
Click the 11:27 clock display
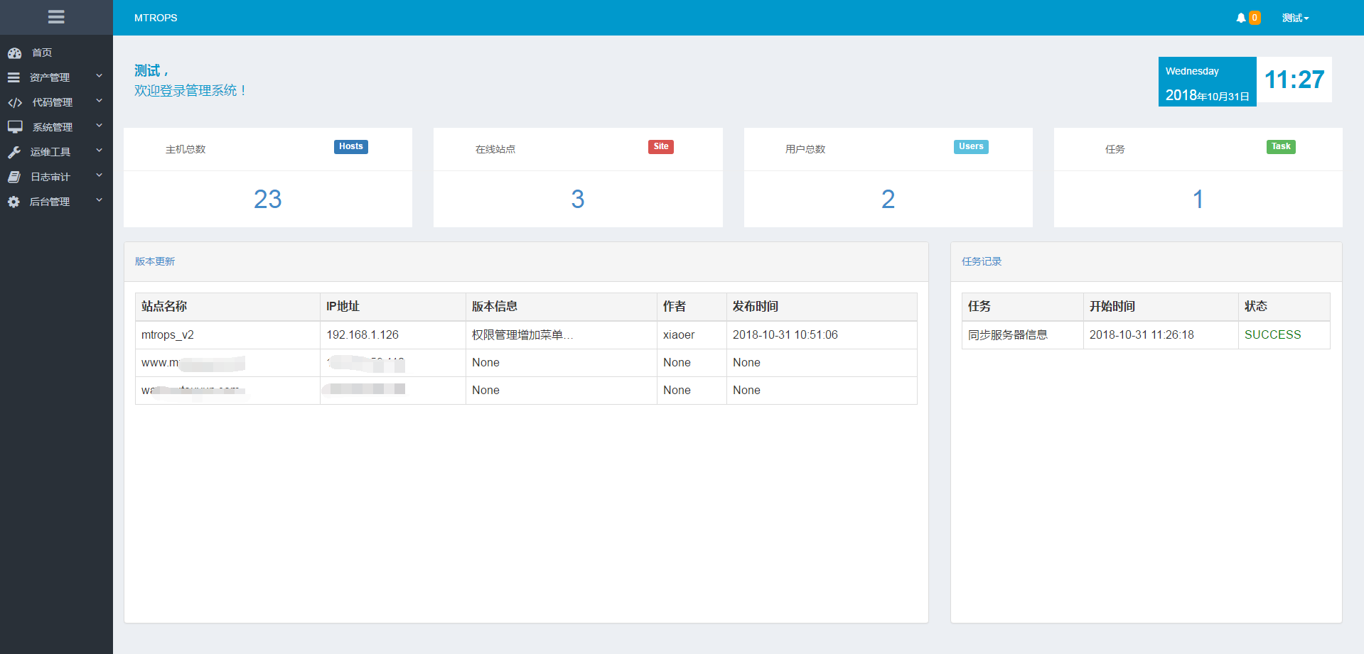(x=1294, y=80)
